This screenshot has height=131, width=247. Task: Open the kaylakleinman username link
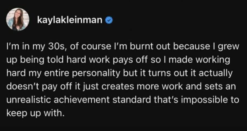pyautogui.click(x=72, y=20)
